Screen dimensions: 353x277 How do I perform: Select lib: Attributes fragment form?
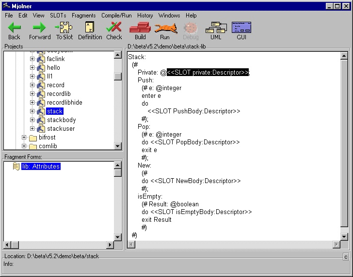41,167
